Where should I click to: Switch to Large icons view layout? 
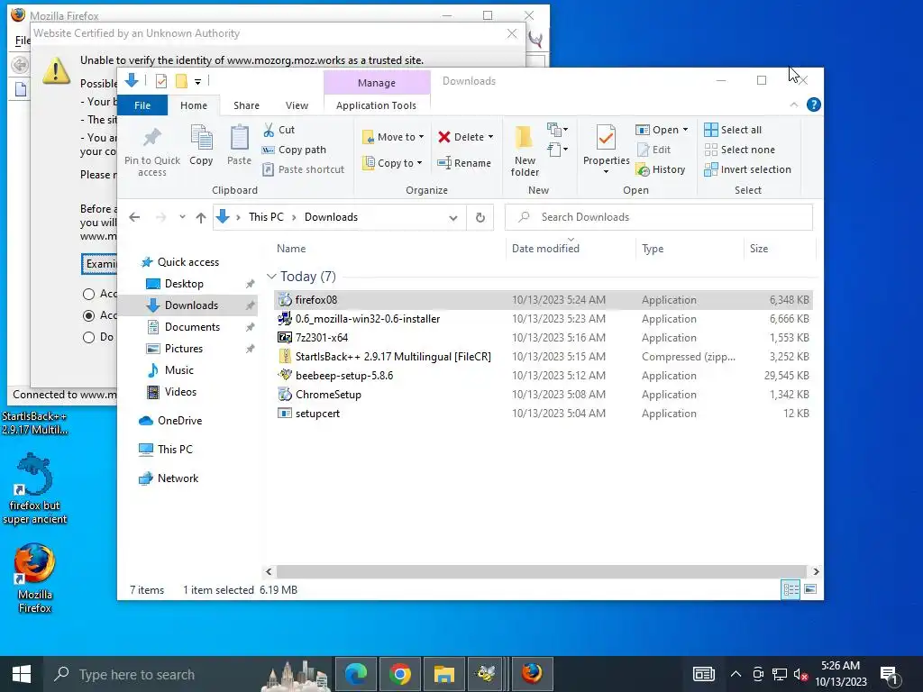tap(810, 589)
